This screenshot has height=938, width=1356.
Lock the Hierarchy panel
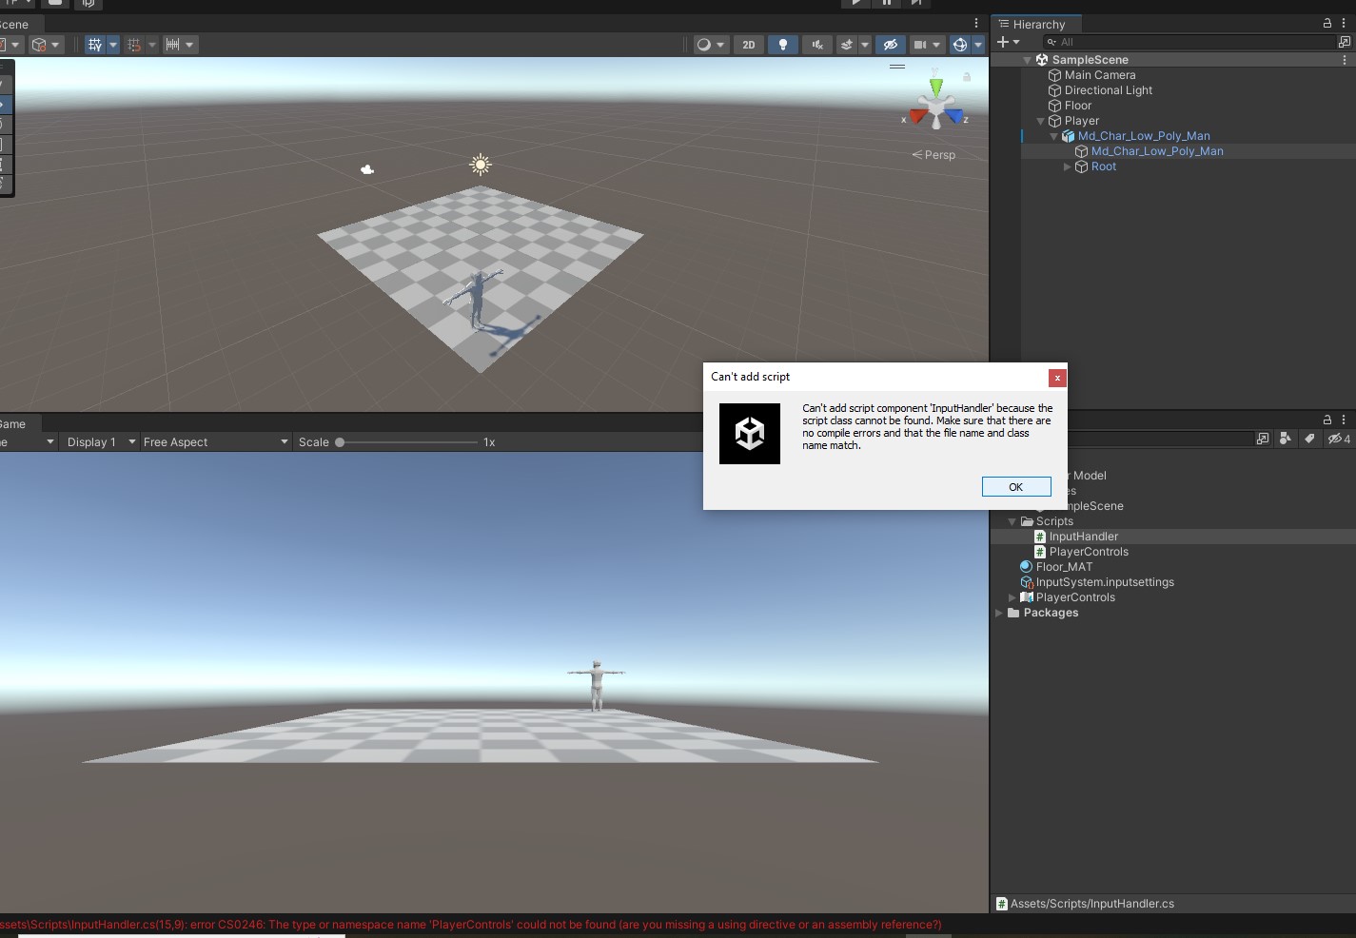tap(1327, 23)
